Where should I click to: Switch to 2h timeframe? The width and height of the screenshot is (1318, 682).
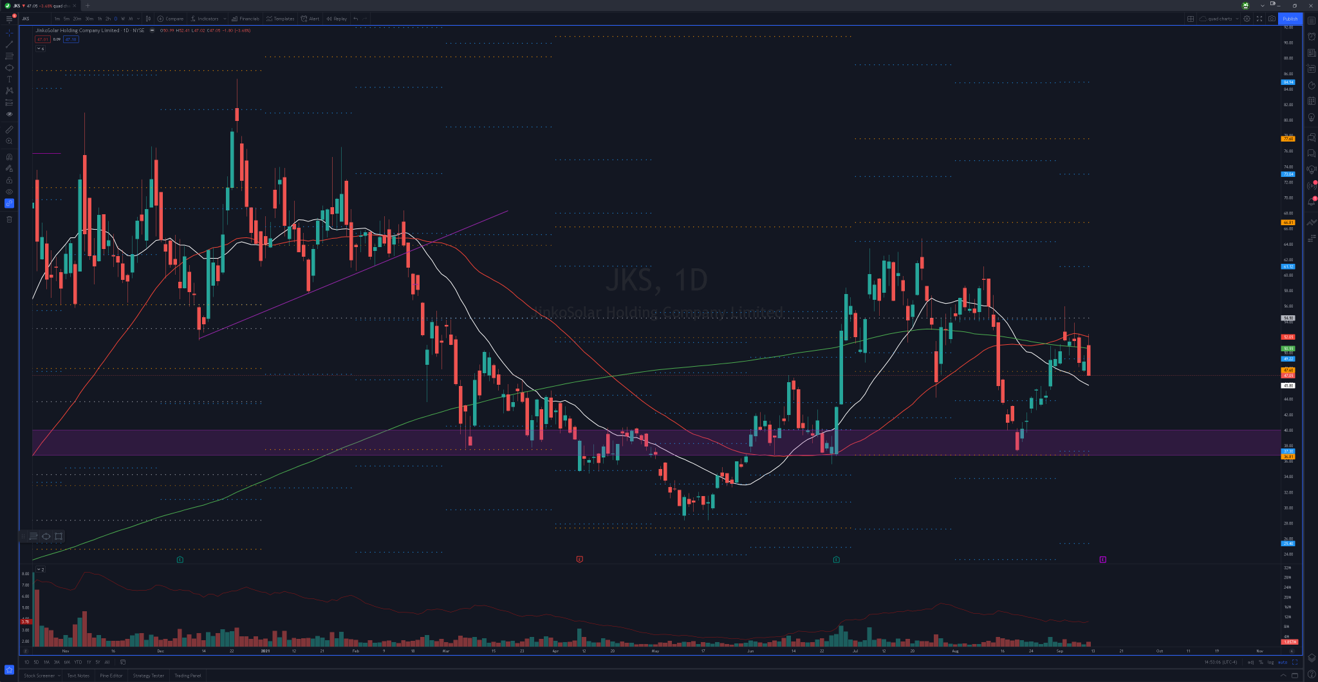coord(108,19)
